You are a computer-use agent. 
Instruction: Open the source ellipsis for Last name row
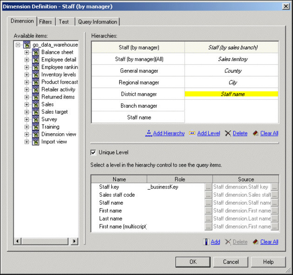[x=275, y=219]
